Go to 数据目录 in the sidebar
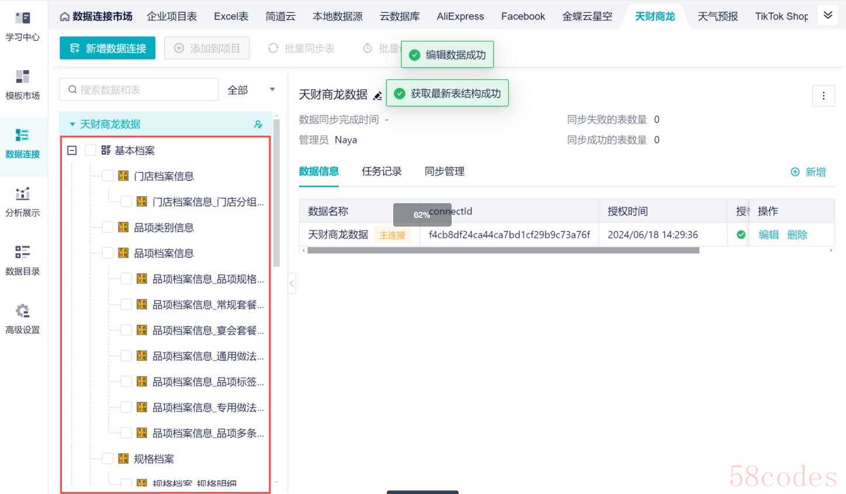 (23, 260)
